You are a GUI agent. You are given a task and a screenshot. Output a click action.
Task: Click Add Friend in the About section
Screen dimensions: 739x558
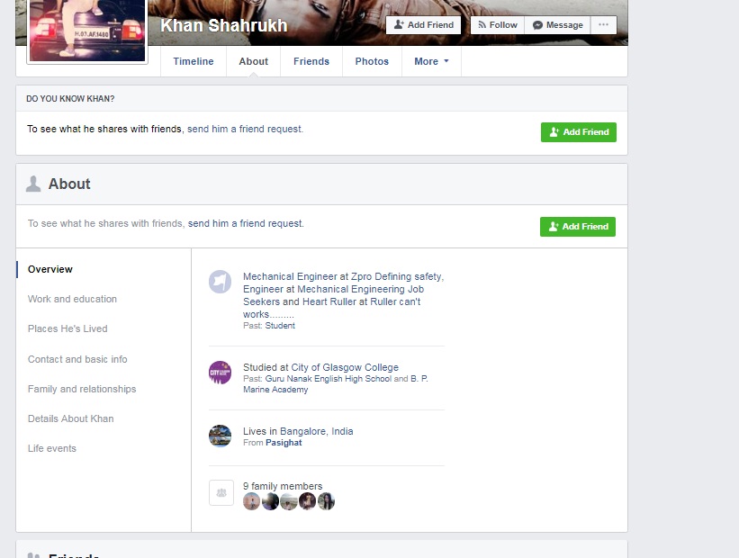(x=577, y=227)
